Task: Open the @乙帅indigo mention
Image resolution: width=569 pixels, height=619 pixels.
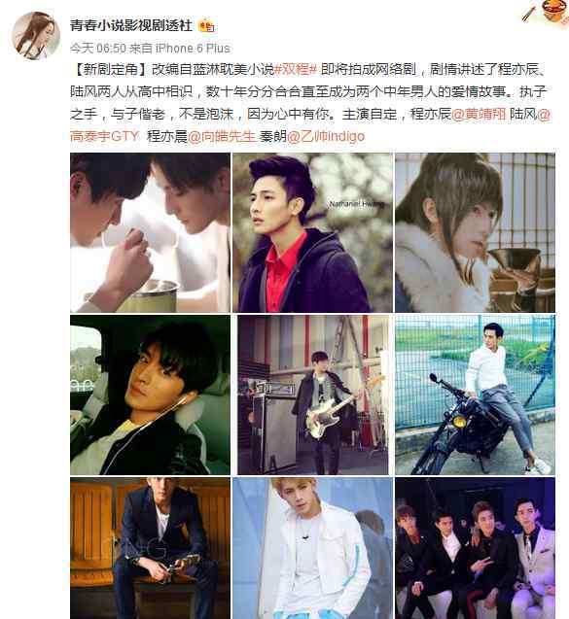Action: (326, 137)
